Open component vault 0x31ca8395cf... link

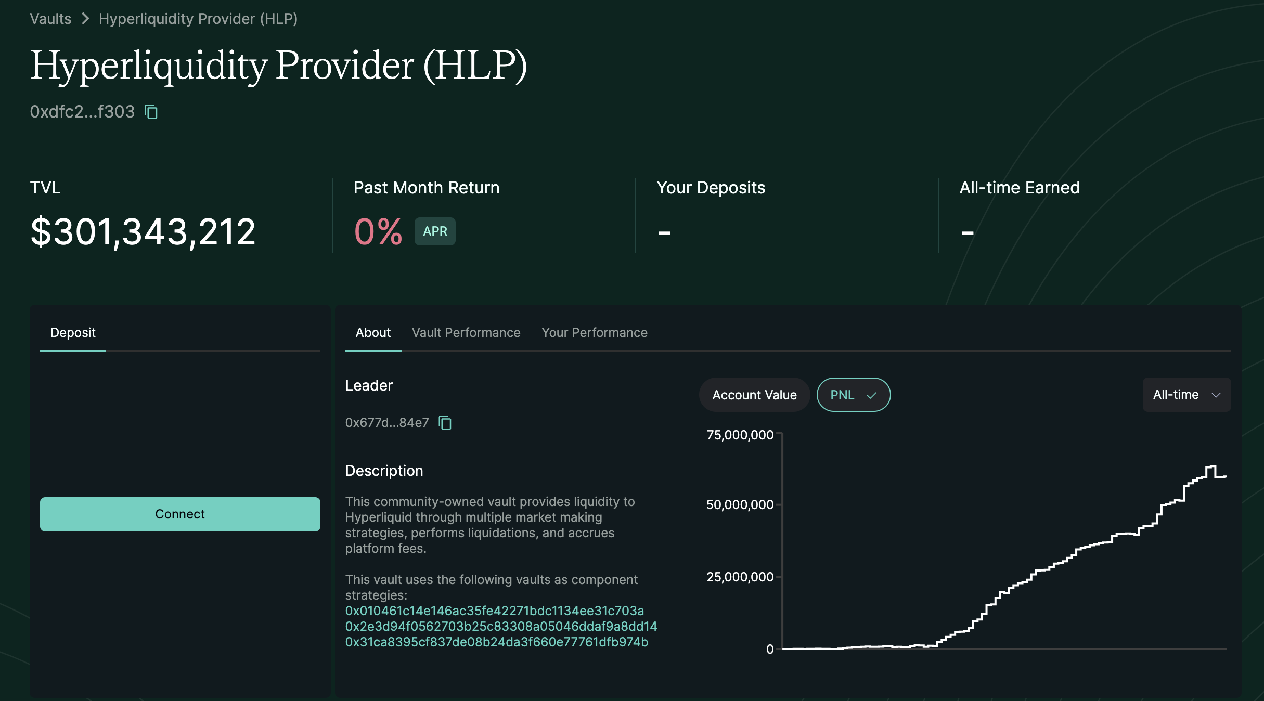[x=497, y=642]
